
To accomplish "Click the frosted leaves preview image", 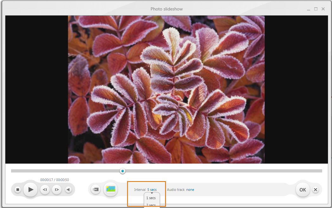I will pos(166,89).
